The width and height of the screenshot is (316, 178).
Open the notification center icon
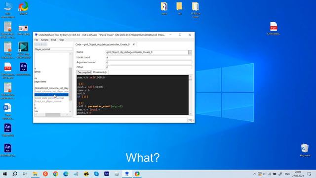click(310, 174)
